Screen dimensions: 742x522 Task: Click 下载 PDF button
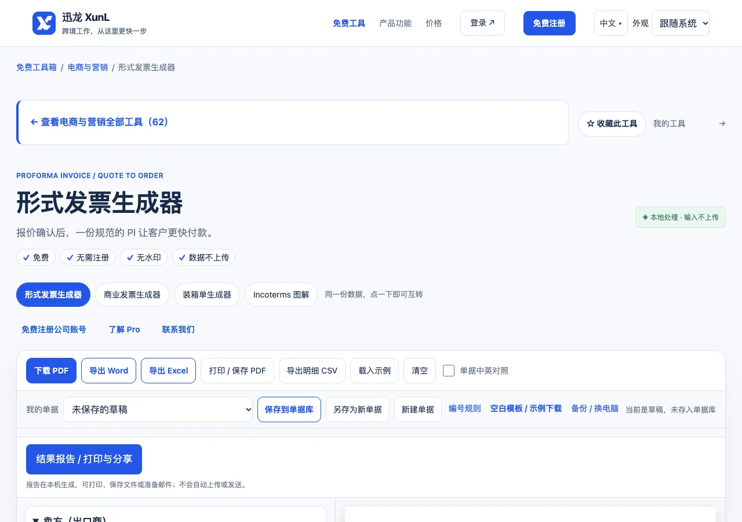point(51,371)
